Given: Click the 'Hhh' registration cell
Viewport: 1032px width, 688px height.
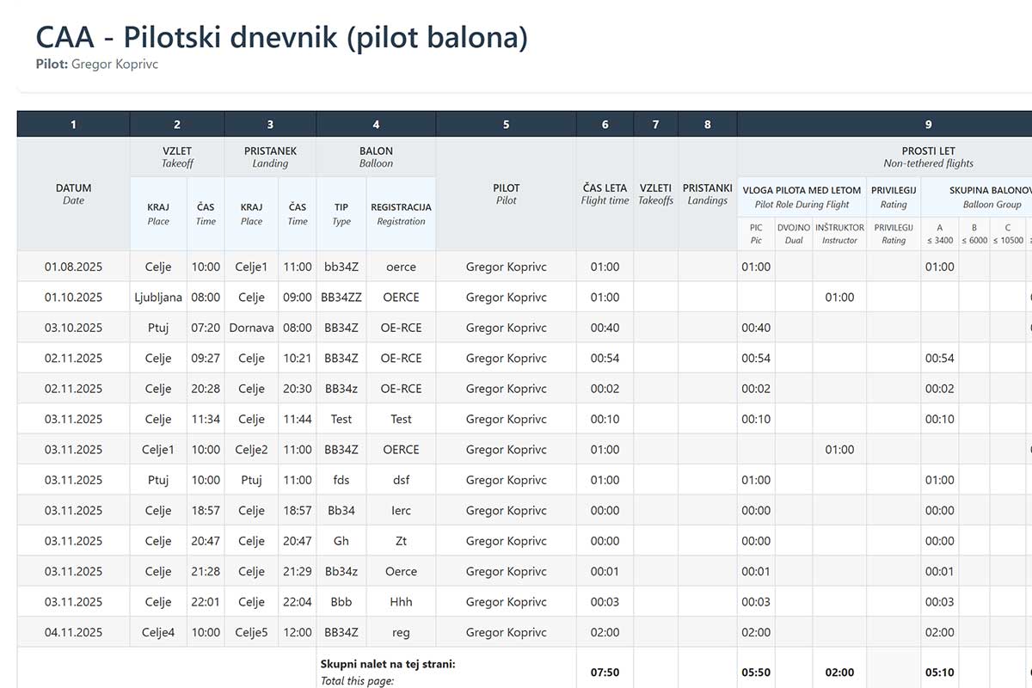Looking at the screenshot, I should [x=401, y=602].
